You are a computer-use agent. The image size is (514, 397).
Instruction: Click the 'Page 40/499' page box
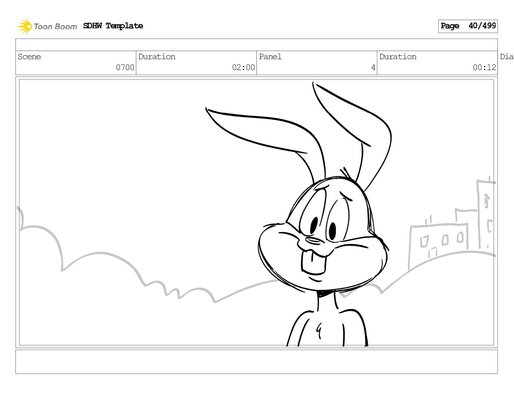[468, 26]
